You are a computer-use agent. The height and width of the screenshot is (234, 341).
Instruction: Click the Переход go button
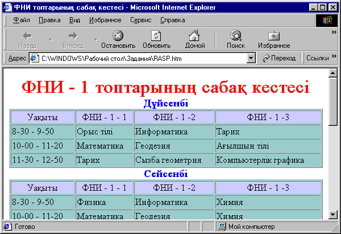tap(279, 58)
